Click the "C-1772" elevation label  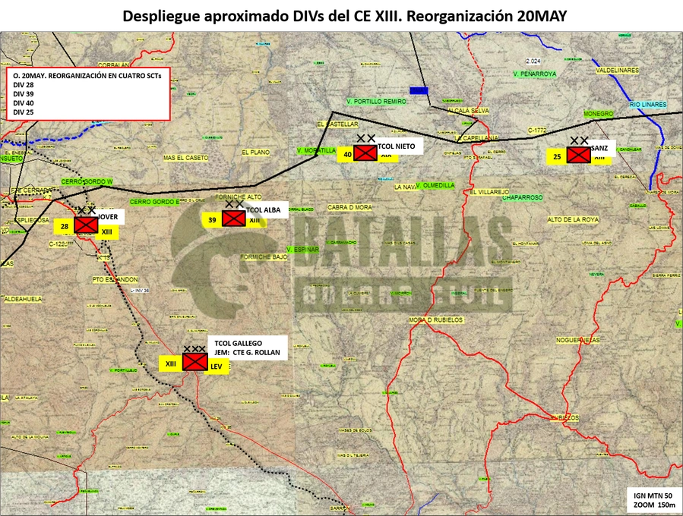pyautogui.click(x=537, y=130)
